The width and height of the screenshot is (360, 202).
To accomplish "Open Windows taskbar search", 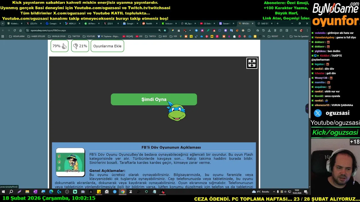I will 11,192.
